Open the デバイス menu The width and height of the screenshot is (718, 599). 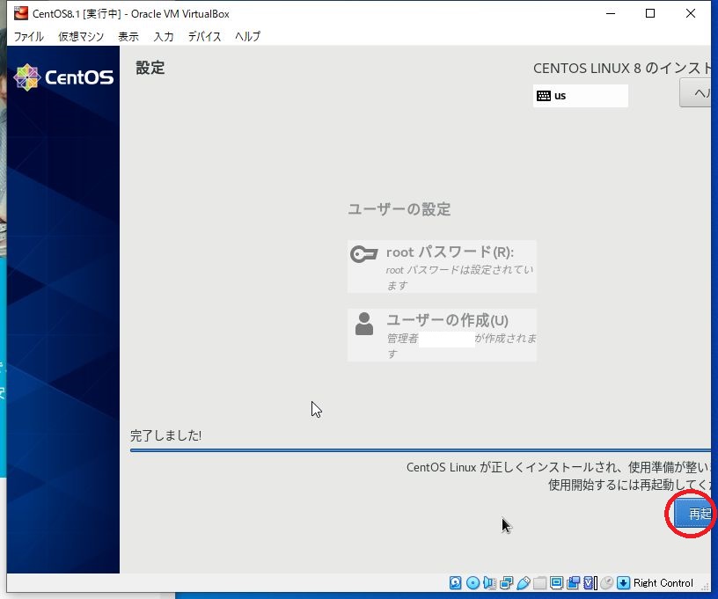(x=205, y=36)
